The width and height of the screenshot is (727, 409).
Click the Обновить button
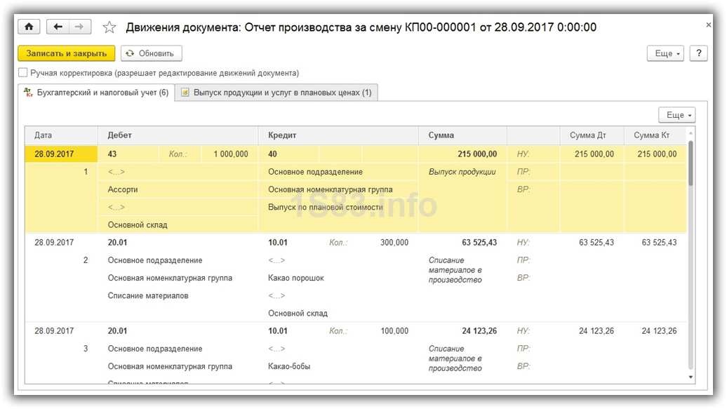(x=151, y=53)
